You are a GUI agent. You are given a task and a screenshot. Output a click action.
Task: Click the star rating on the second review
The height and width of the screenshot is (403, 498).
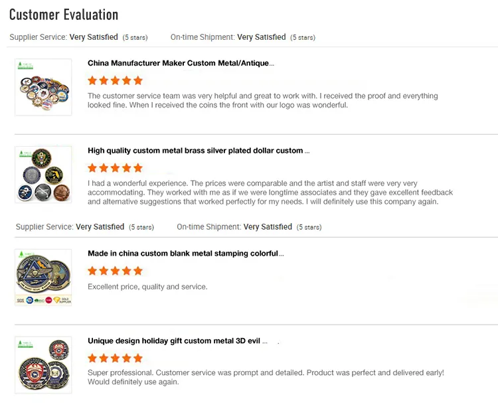coord(115,168)
